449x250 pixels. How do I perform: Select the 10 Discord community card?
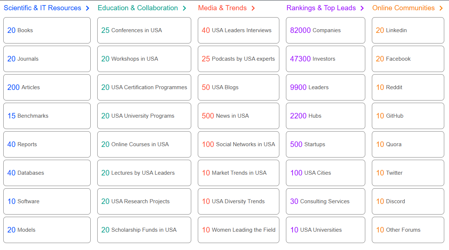point(408,201)
